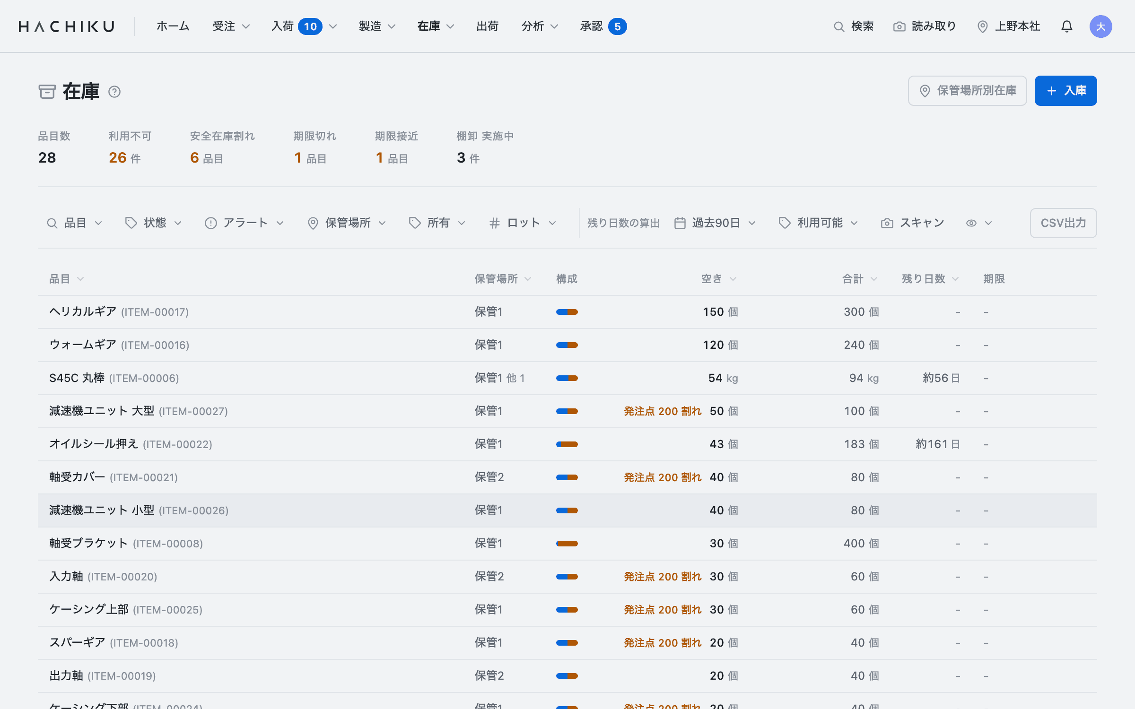Click the blue 入庫 button
1135x709 pixels.
1065,91
